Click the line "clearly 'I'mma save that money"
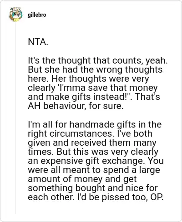182x222 pixels. click(x=93, y=88)
